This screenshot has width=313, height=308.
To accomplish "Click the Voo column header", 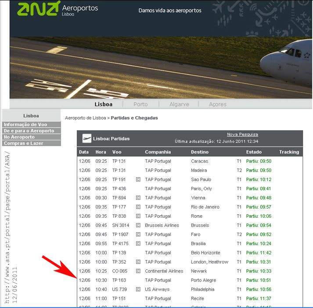I will point(117,152).
